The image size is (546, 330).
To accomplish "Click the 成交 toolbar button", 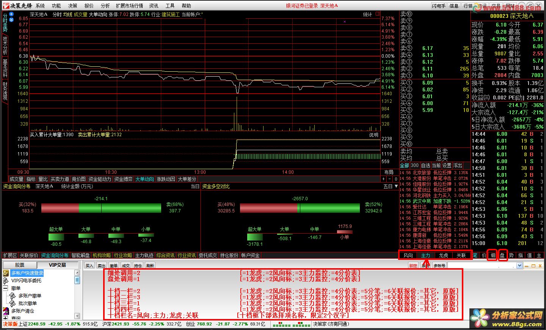I will pos(126,266).
